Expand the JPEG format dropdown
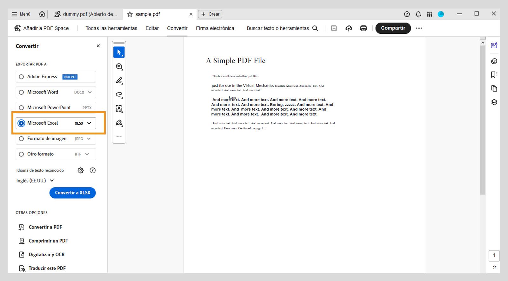Viewport: 508px width, 281px height. point(89,139)
